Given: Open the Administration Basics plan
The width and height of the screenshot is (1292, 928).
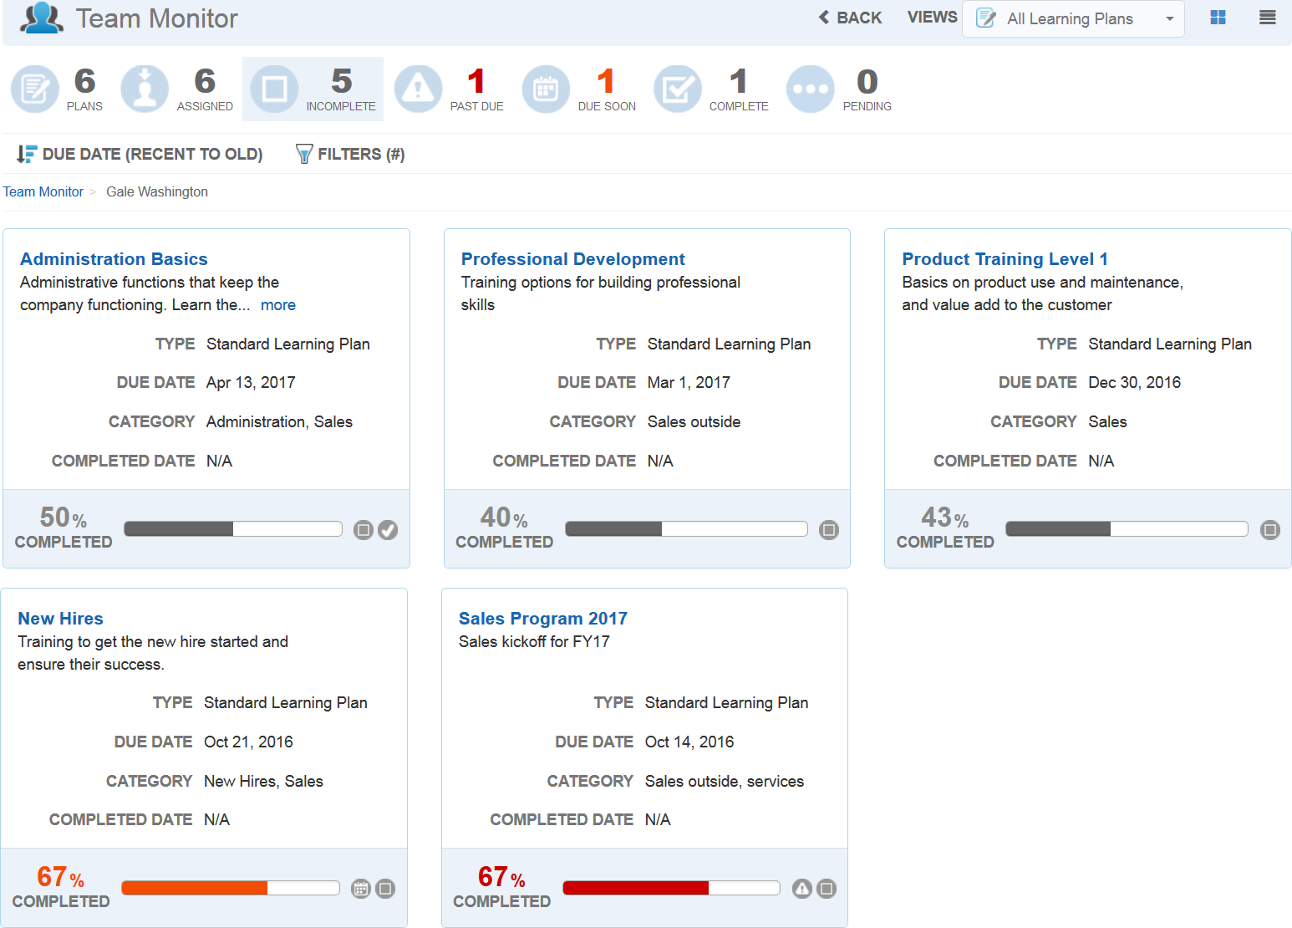Looking at the screenshot, I should click(114, 259).
